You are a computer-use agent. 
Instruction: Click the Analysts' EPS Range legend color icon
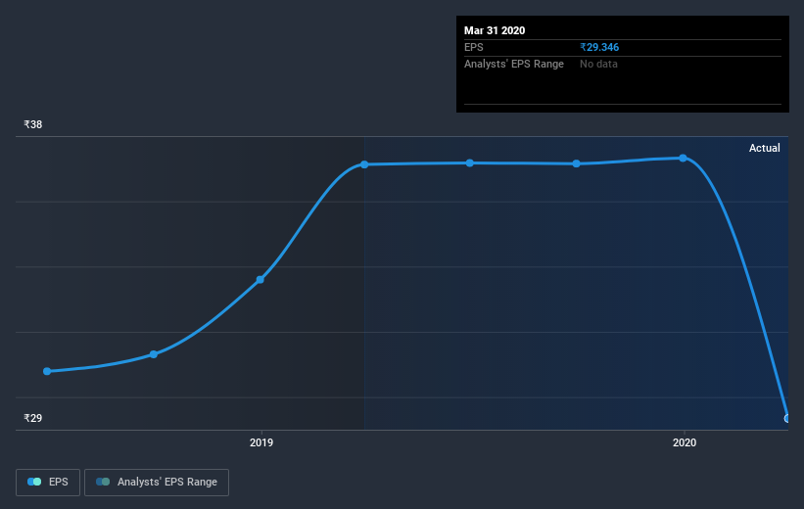[x=103, y=482]
